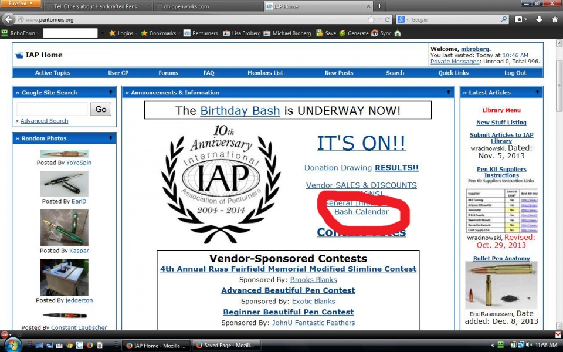This screenshot has width=563, height=352.
Task: Open a new browser tab with plus
Action: (379, 6)
